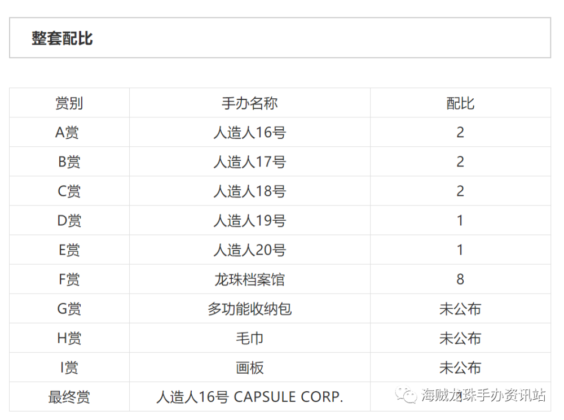Click the 手办名称 column header
Image resolution: width=564 pixels, height=420 pixels.
pos(249,103)
